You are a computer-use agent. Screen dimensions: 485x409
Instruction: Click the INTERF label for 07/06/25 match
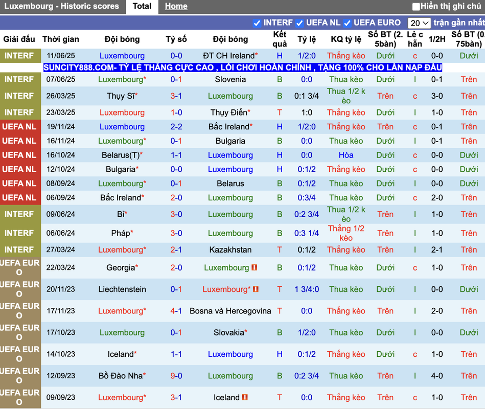tap(19, 80)
